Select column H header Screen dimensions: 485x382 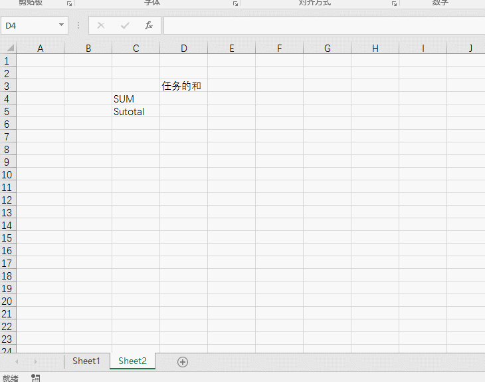[x=375, y=48]
